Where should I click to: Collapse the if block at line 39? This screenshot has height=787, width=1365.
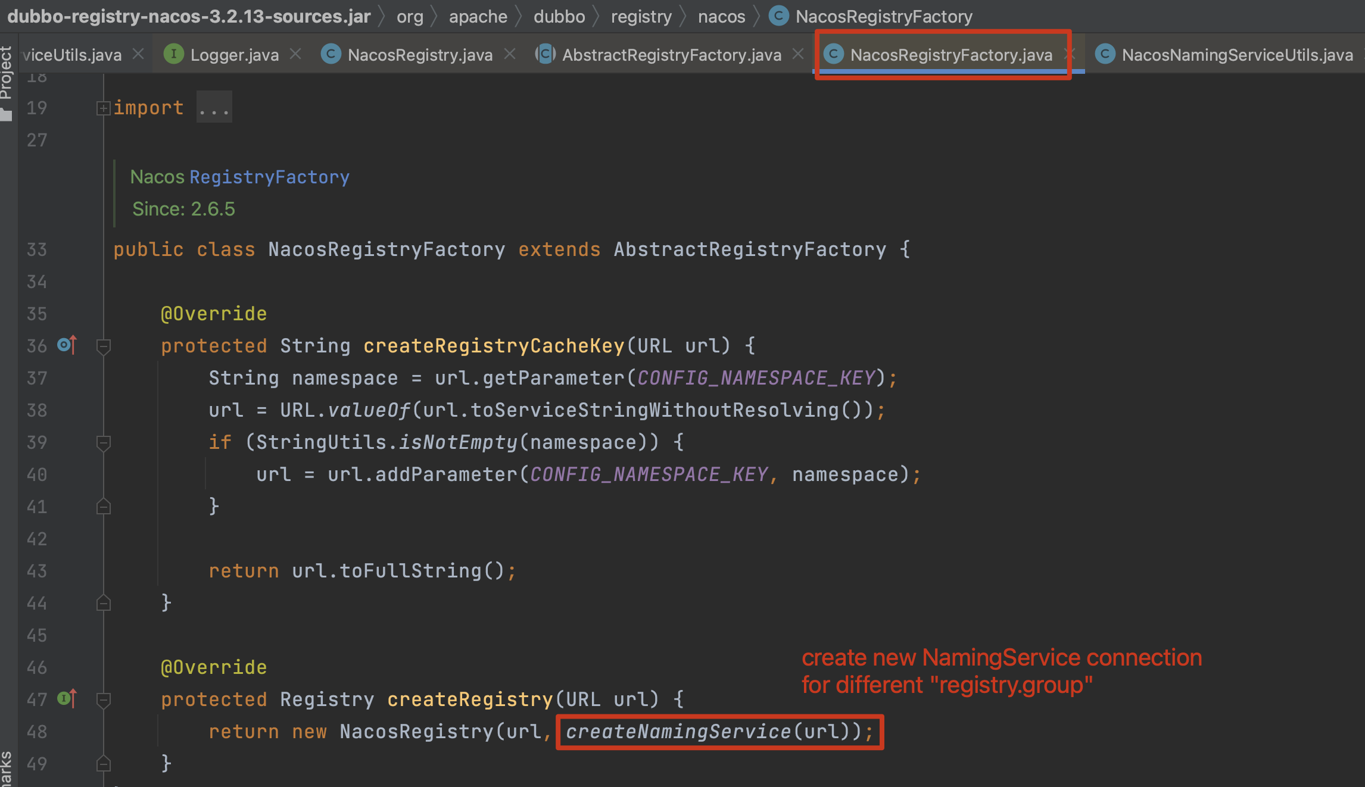104,442
